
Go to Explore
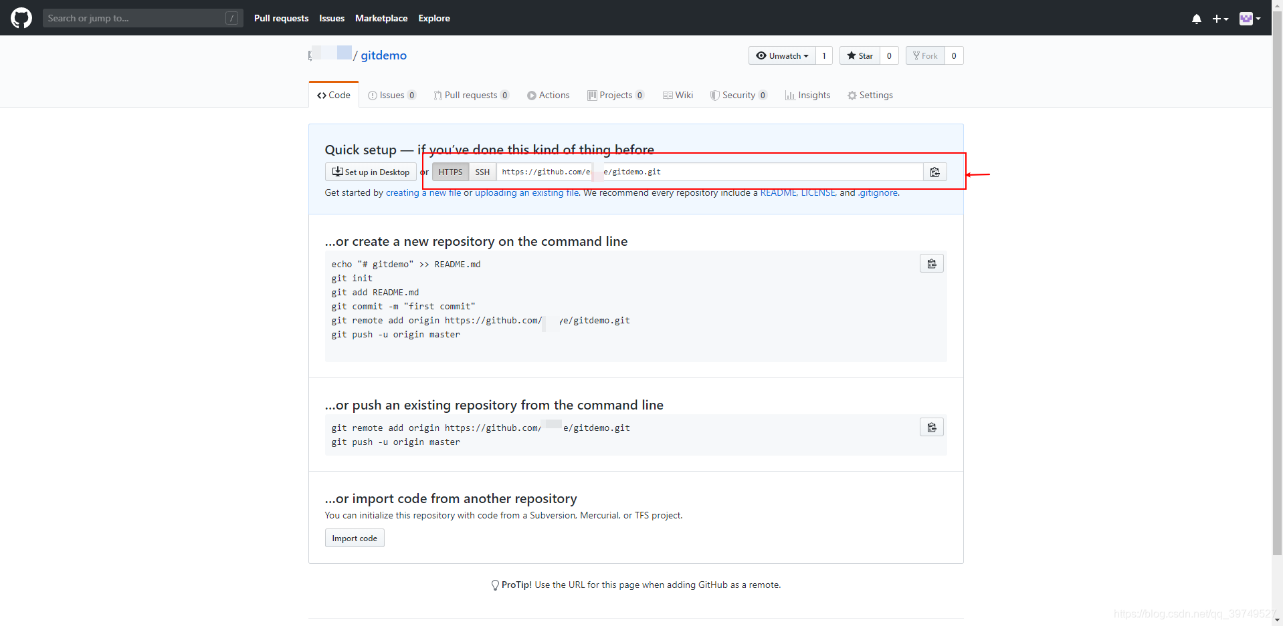click(x=434, y=18)
